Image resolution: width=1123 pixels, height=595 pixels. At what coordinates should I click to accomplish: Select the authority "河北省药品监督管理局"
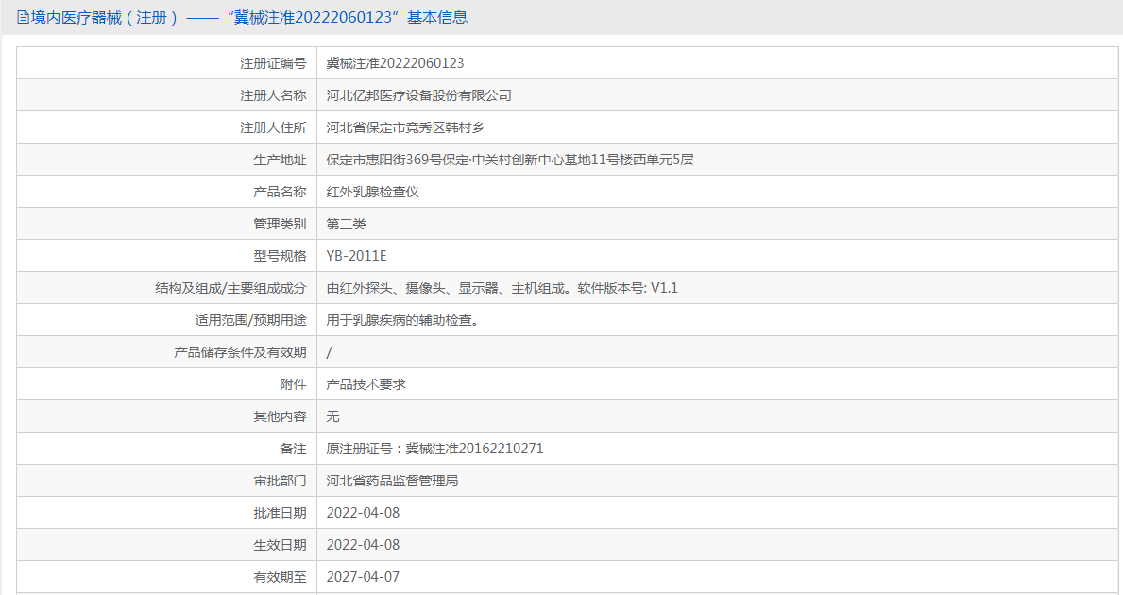(393, 481)
